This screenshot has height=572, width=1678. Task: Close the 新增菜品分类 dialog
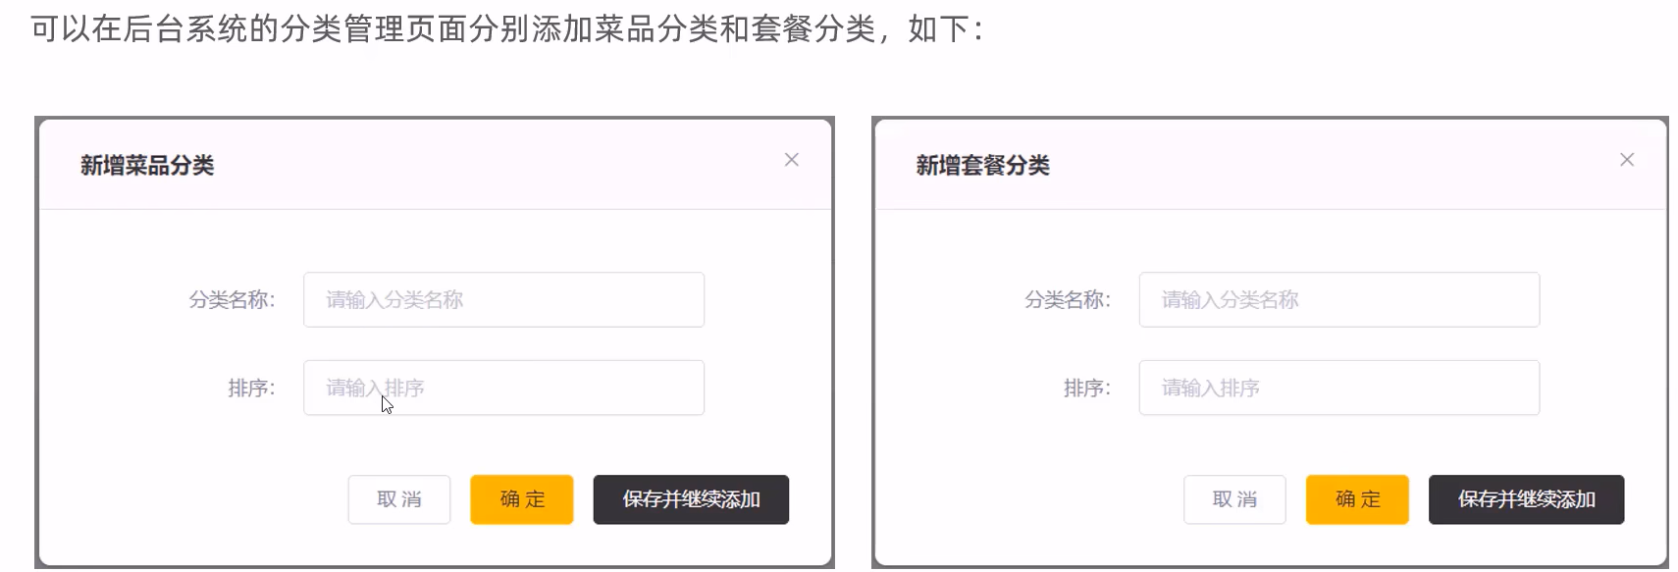pos(792,160)
